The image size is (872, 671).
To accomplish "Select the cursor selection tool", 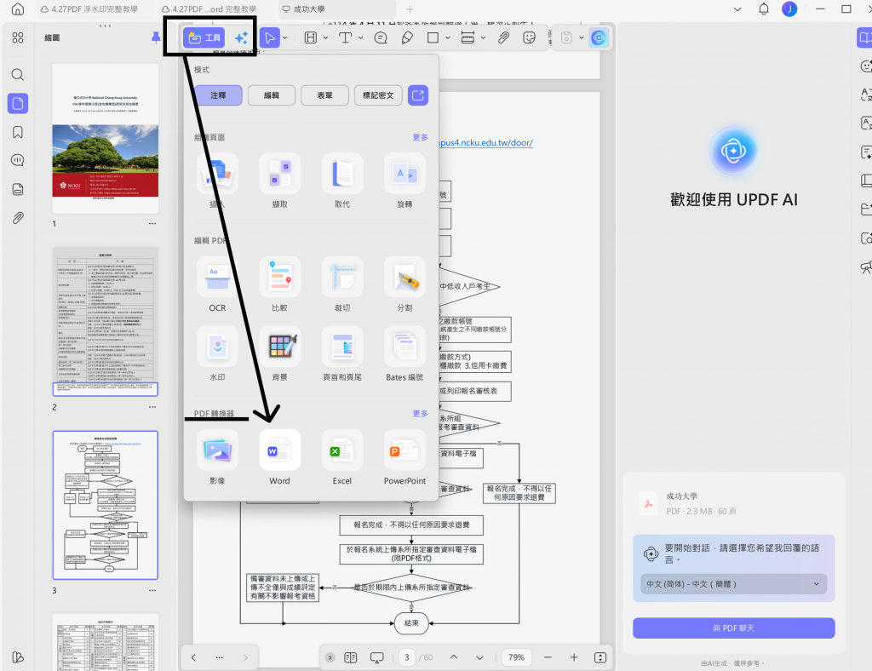I will click(x=270, y=37).
